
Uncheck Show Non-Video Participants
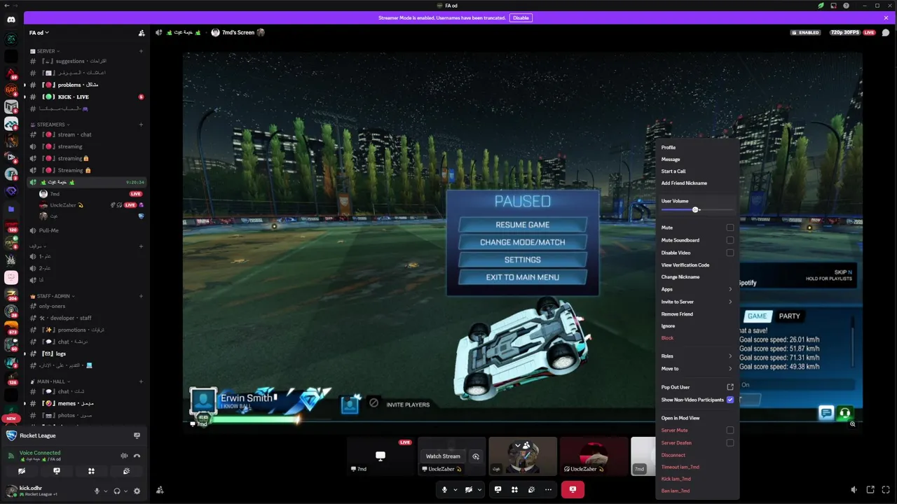pyautogui.click(x=730, y=400)
